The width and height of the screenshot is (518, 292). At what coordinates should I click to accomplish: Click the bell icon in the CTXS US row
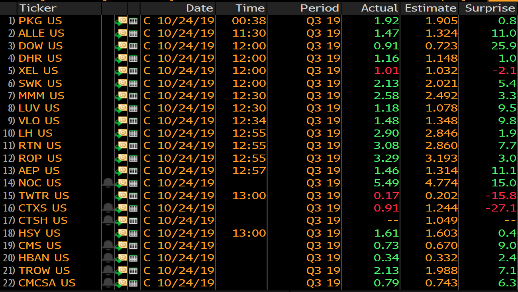click(x=108, y=208)
